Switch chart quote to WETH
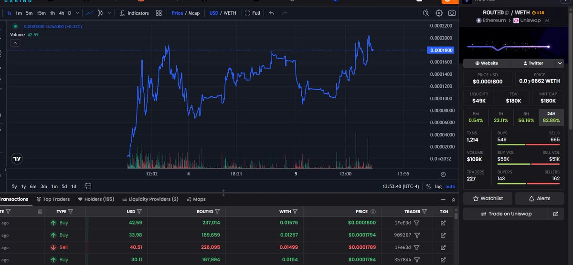Viewport: 573px width, 265px height. tap(231, 13)
